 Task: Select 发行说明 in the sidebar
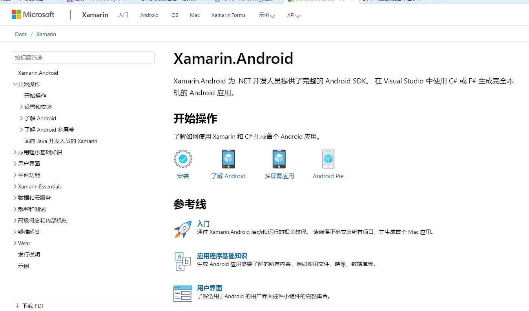29,255
